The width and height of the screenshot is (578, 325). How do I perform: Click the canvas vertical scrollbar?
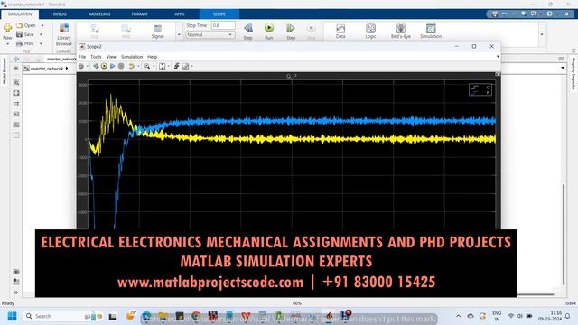pyautogui.click(x=564, y=235)
